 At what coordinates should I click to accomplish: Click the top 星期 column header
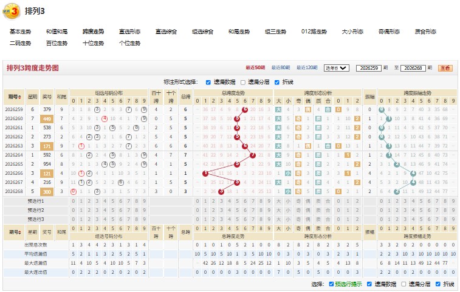(32, 97)
